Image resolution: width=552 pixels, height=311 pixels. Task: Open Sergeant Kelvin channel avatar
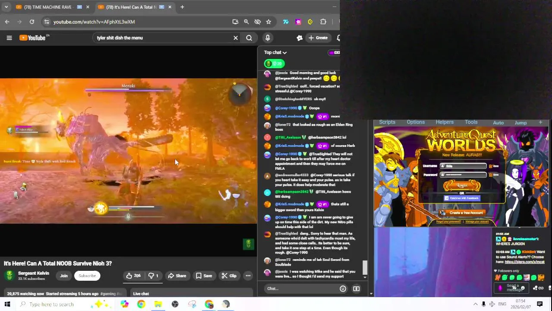(9, 276)
